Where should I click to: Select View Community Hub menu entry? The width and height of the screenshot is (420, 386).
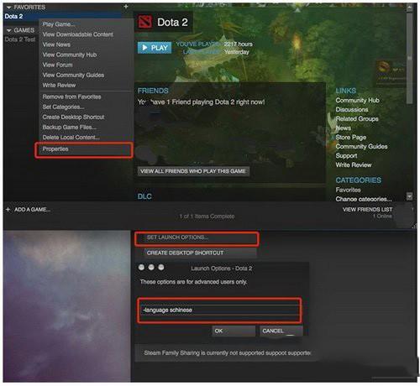pos(70,55)
